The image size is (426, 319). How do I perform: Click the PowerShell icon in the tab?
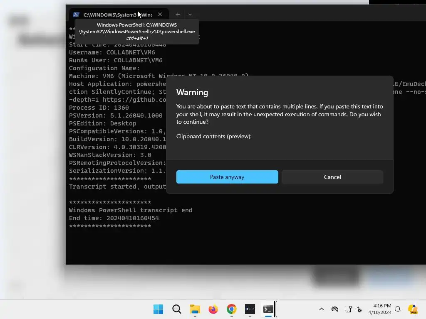point(77,15)
